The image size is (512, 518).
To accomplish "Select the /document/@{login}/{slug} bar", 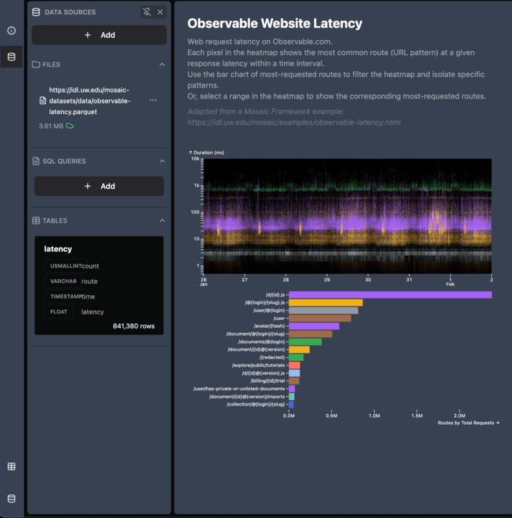I will tap(310, 334).
